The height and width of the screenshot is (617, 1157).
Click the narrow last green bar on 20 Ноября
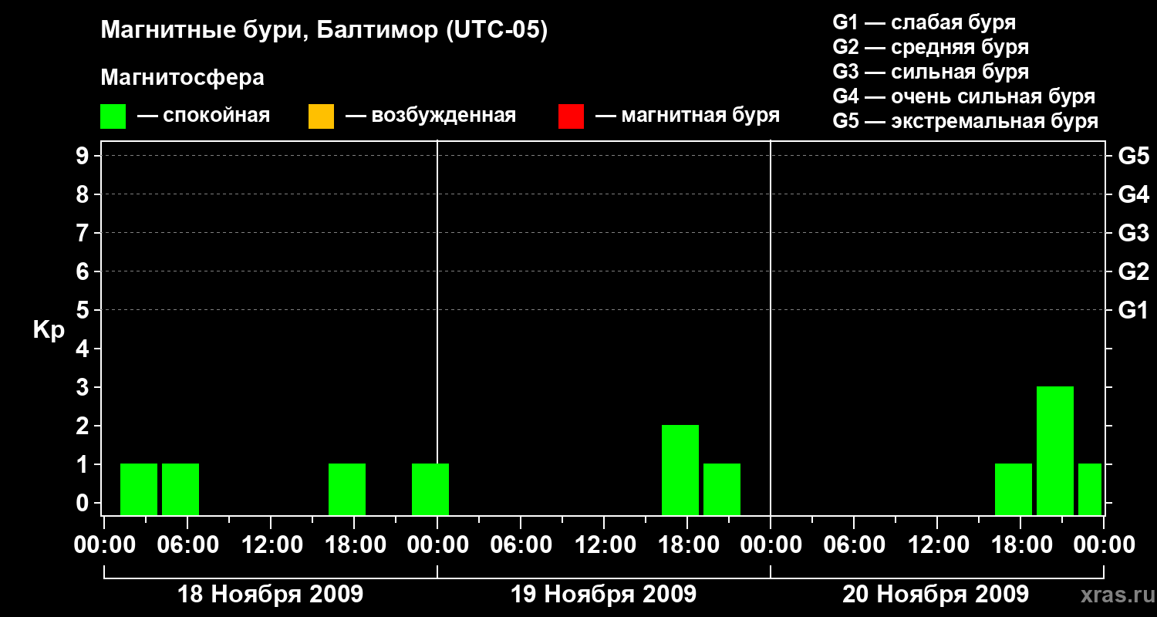coord(1090,489)
